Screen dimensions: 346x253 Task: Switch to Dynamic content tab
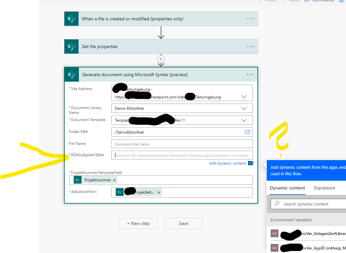[x=287, y=188]
